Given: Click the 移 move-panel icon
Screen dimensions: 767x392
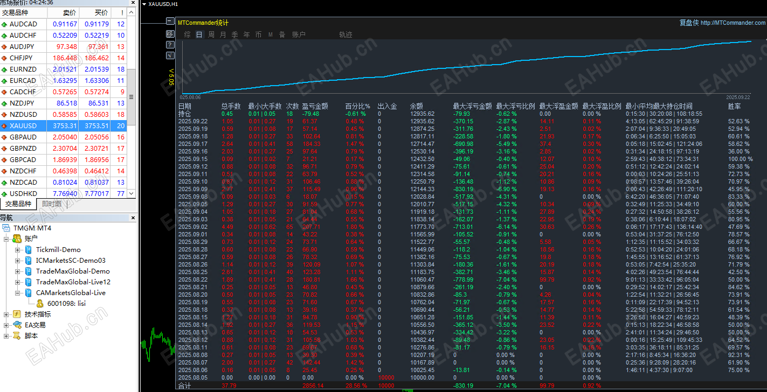Looking at the screenshot, I should pos(170,33).
